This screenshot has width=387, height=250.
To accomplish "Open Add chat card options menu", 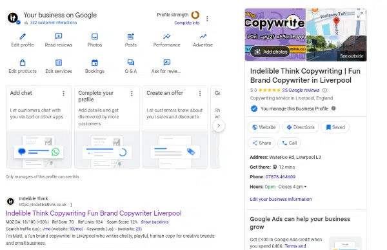I will 64,94.
